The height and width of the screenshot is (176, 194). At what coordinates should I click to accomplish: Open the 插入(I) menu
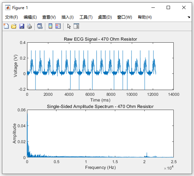(68, 17)
